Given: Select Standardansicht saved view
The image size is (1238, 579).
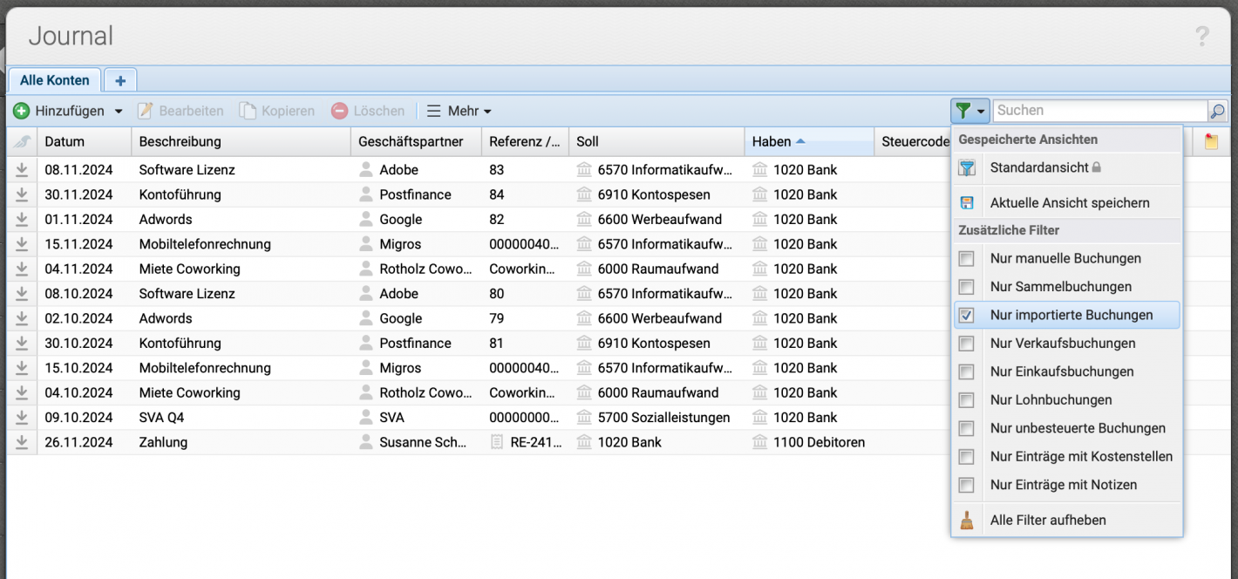Looking at the screenshot, I should (1067, 167).
